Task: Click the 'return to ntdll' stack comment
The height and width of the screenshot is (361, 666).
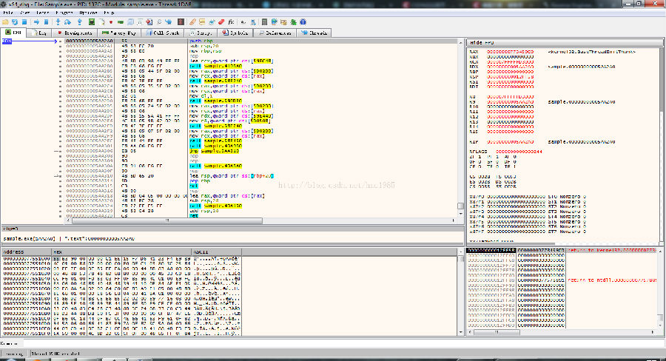Action: point(612,280)
